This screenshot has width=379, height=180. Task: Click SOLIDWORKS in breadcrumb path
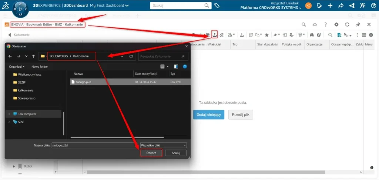pos(59,56)
